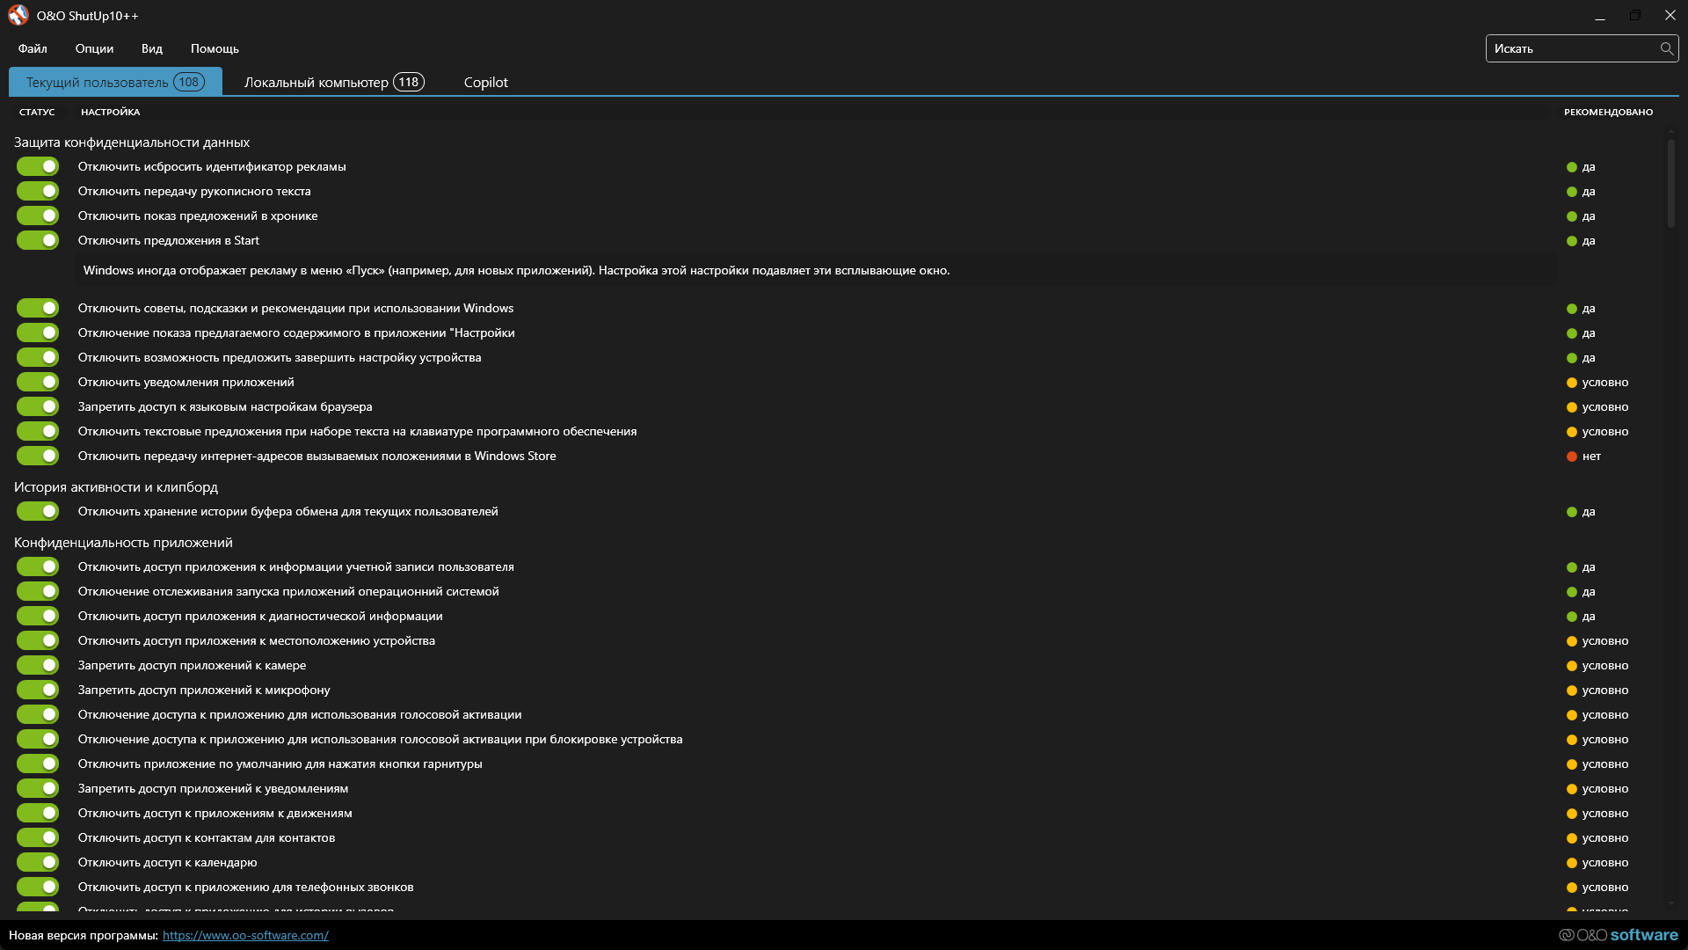Collapse description of 'Отключить предложения в Start'
Screen dimensions: 1688x950
click(x=168, y=240)
